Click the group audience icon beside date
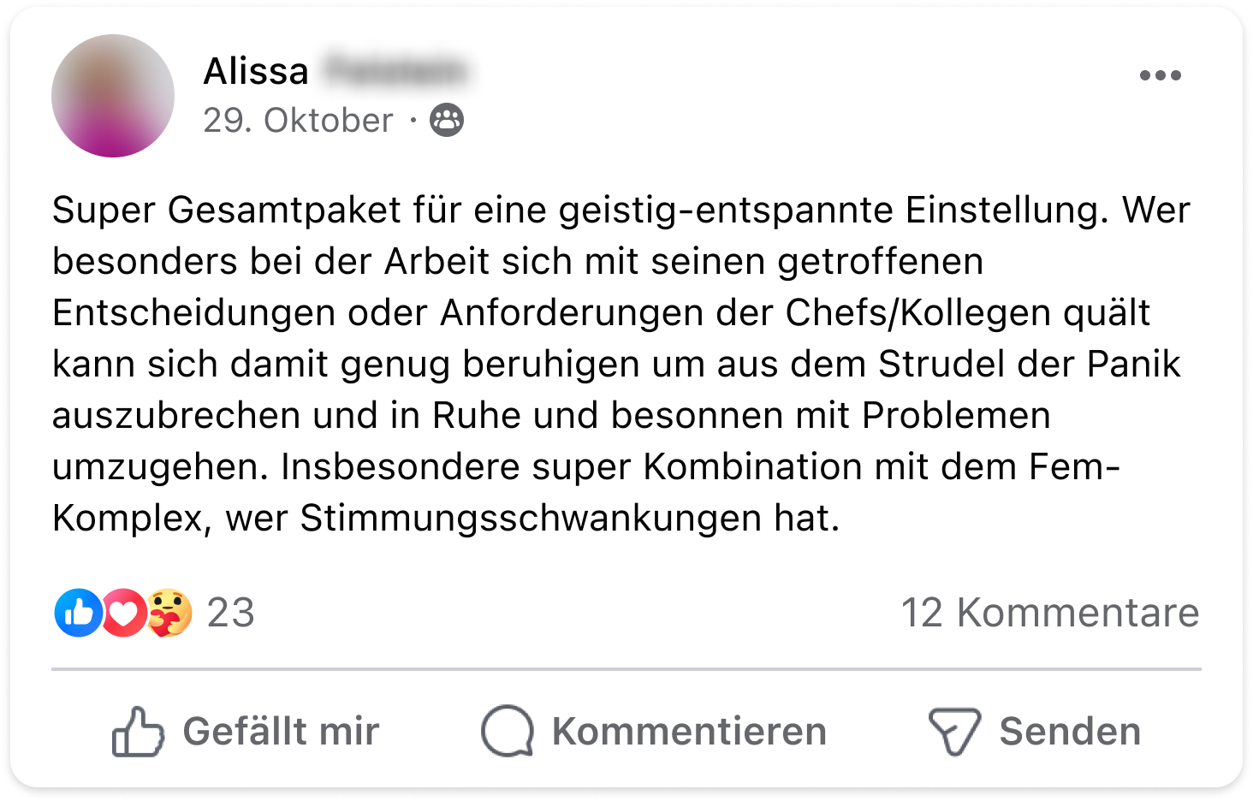The image size is (1253, 801). [447, 121]
